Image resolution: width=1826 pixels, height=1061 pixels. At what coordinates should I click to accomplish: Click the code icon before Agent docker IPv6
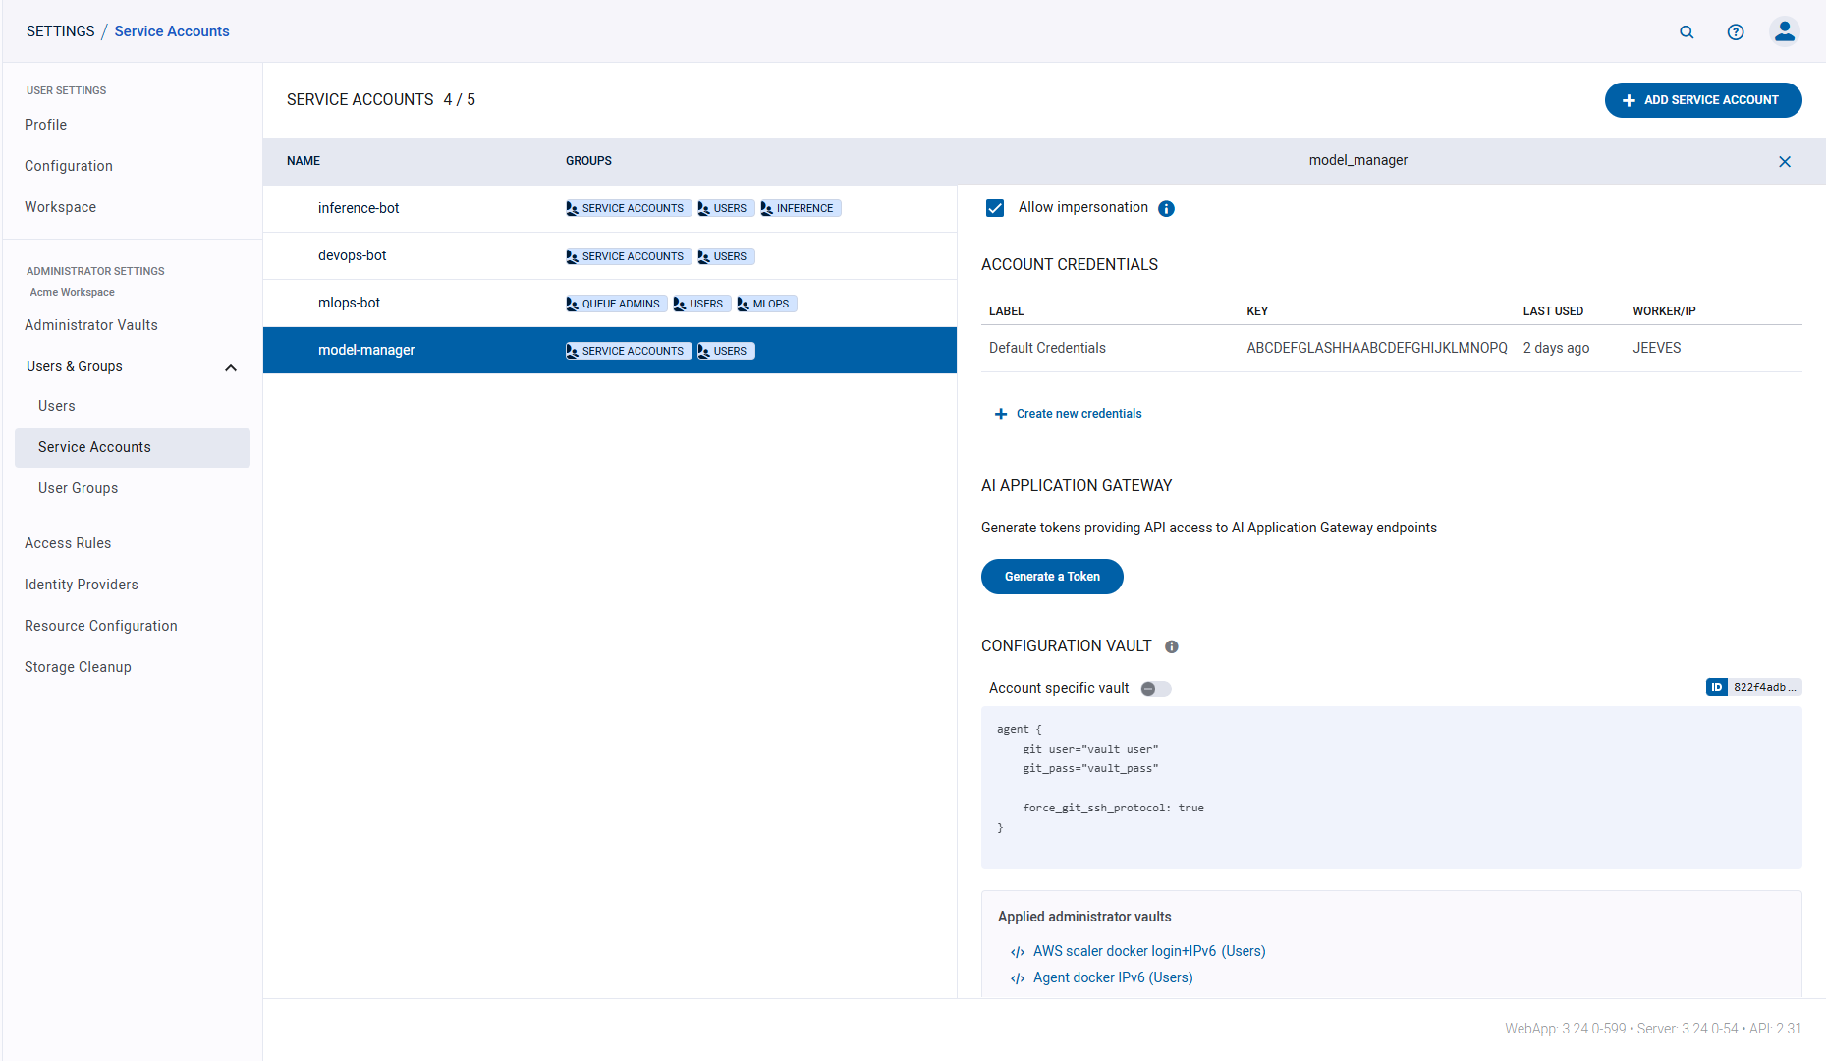[1017, 977]
